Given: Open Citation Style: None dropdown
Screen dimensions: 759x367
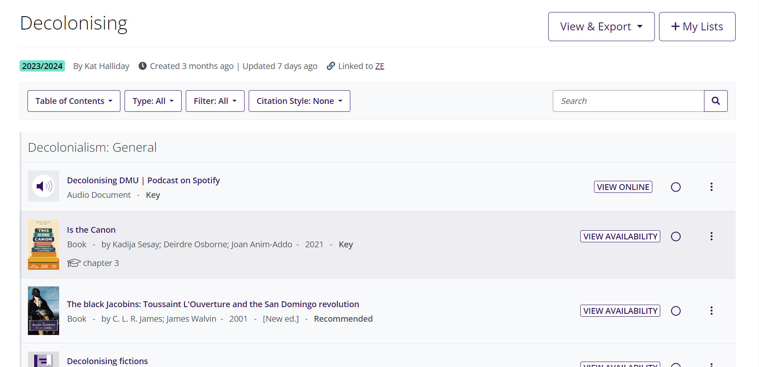Looking at the screenshot, I should pos(299,101).
